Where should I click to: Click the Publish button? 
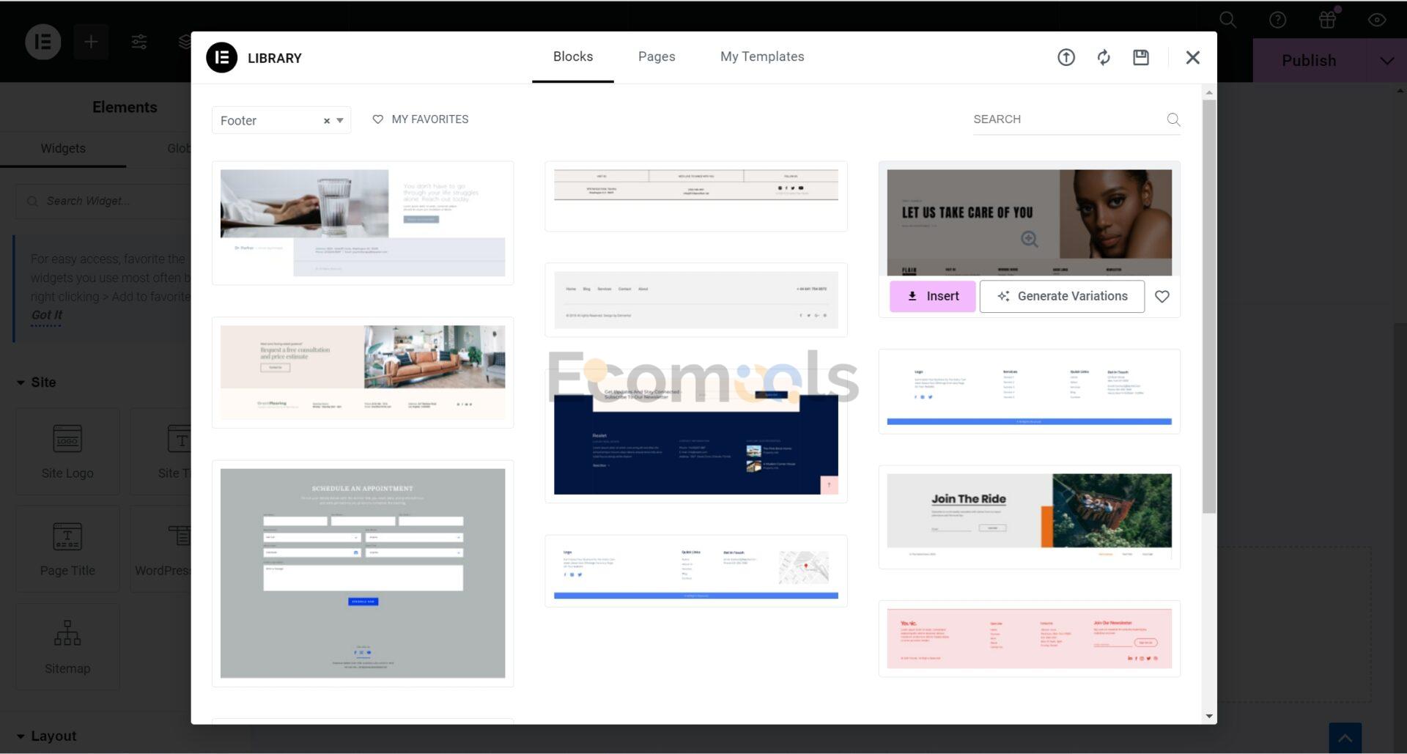1309,60
